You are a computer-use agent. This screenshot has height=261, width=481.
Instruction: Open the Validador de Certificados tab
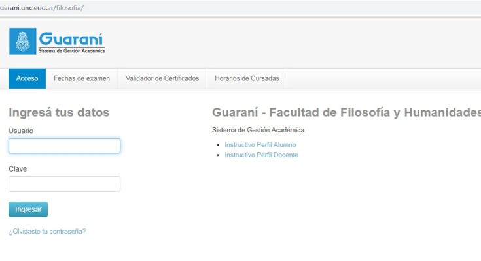coord(162,78)
